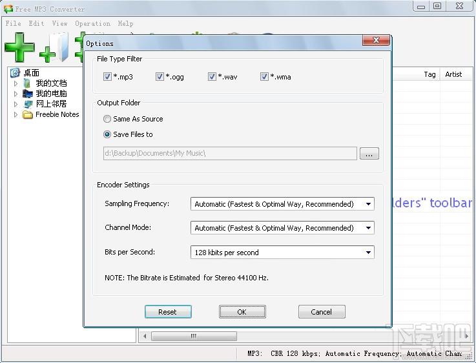Open the Bits per Second dropdown
Image resolution: width=476 pixels, height=363 pixels.
(x=282, y=252)
